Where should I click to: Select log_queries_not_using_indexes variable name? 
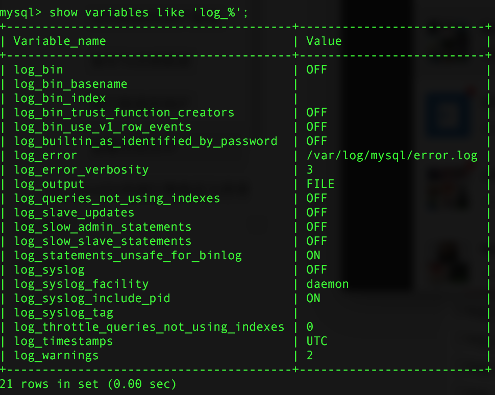pyautogui.click(x=117, y=199)
